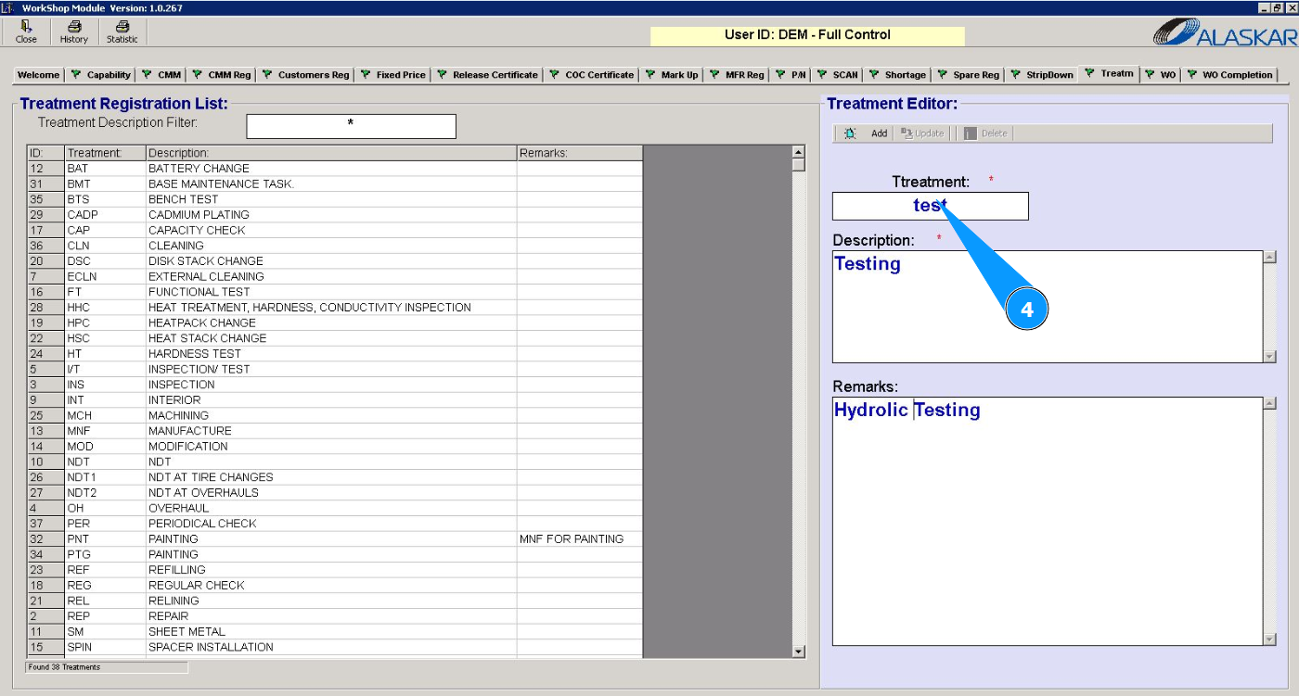
Task: Select the BENCH TEST row
Action: coord(335,199)
